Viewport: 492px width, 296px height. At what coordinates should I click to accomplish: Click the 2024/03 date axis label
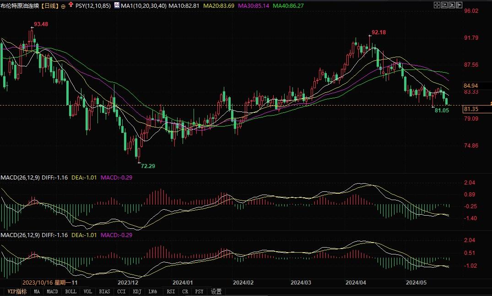(301, 283)
